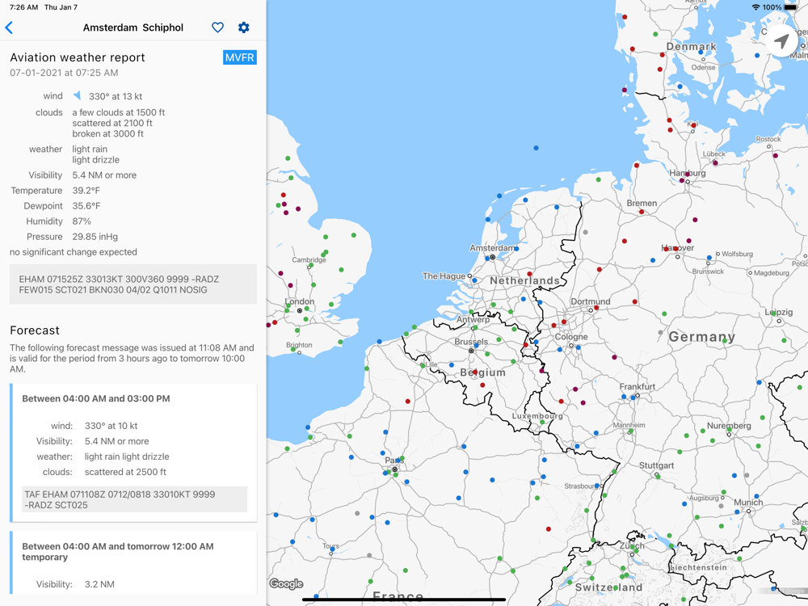Tap the forecast wind '330° at 10 kt'
808x606 pixels.
(x=111, y=426)
